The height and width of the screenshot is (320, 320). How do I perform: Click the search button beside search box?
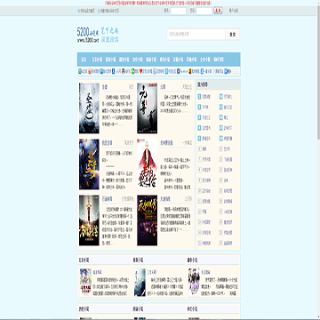233,35
